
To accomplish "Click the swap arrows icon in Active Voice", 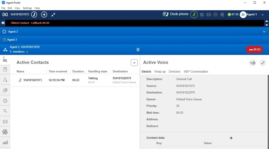I will click(263, 63).
